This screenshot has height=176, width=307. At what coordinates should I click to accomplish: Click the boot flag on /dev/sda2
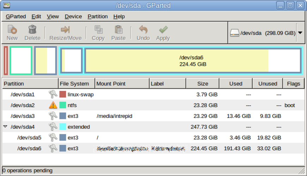click(x=290, y=105)
